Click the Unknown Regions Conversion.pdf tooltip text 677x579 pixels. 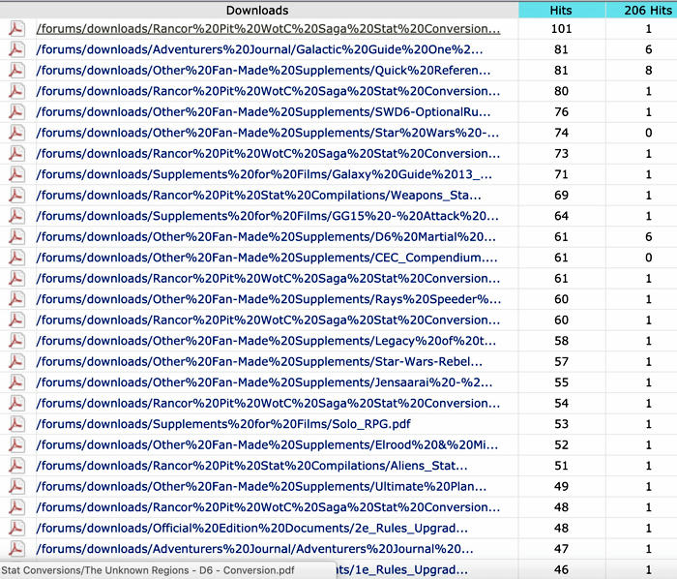[148, 570]
